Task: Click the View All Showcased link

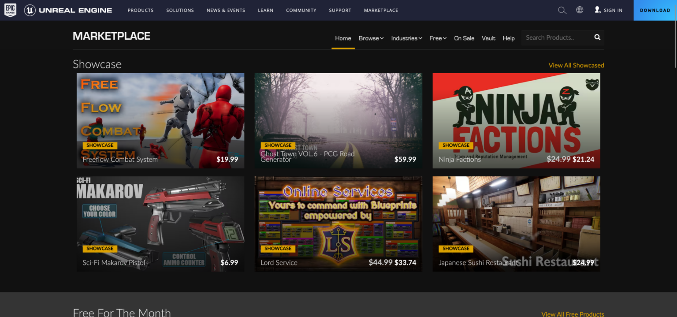Action: tap(576, 65)
